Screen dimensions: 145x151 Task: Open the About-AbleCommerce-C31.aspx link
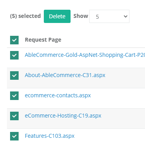(65, 75)
